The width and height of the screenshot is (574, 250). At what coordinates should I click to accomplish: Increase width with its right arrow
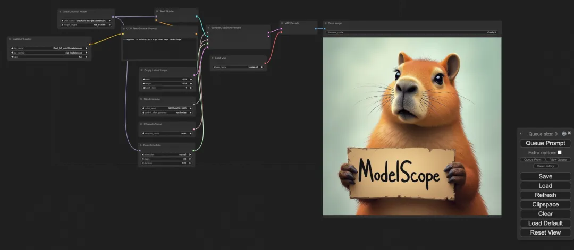point(191,79)
